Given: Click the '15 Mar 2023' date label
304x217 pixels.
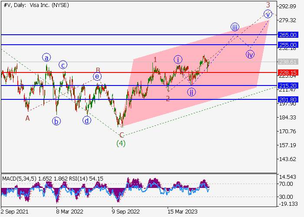Looking at the screenshot, I should click(x=182, y=211).
